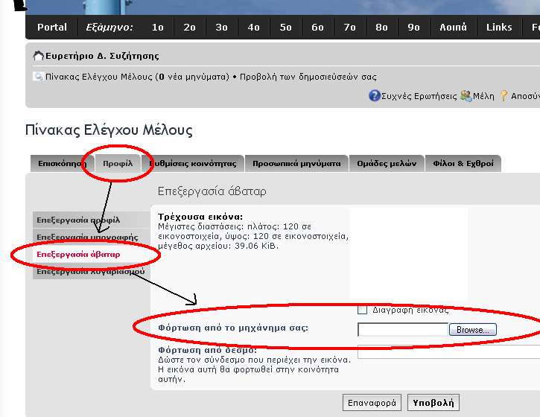Go to the Φίλοι & Εχθροί tab
Image resolution: width=540 pixels, height=417 pixels.
coord(463,163)
